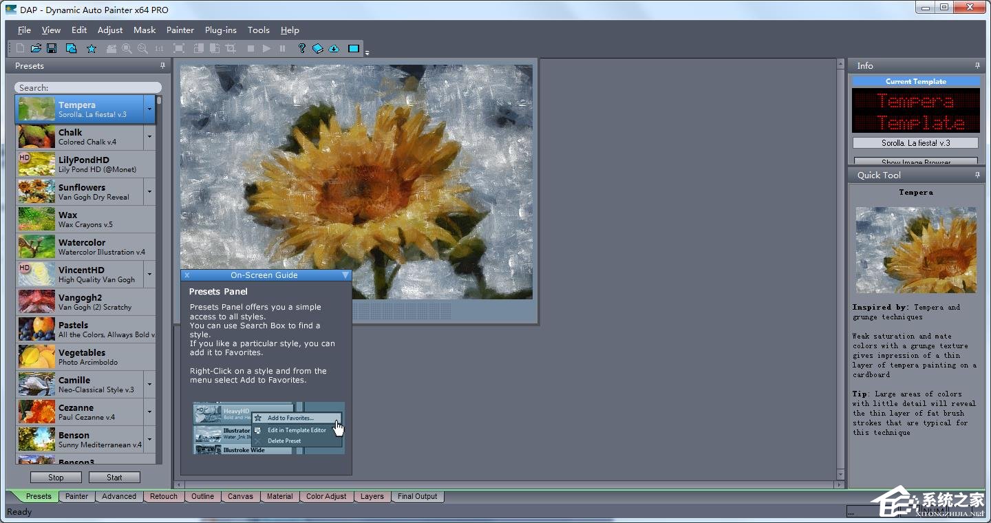Click the Stop button in Presets
Screen dimensions: 991x523
coord(56,477)
